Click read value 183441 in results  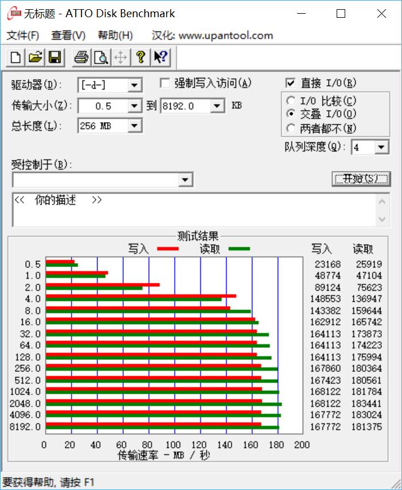click(x=366, y=403)
